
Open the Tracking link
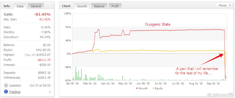click(x=15, y=92)
